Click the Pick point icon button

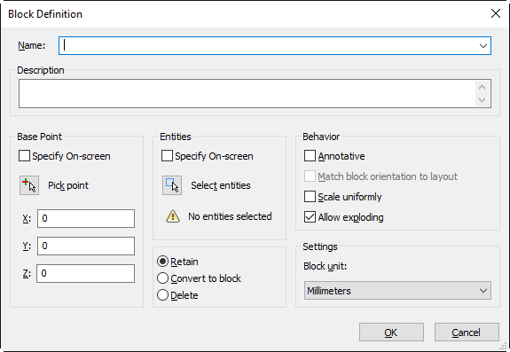pos(29,185)
